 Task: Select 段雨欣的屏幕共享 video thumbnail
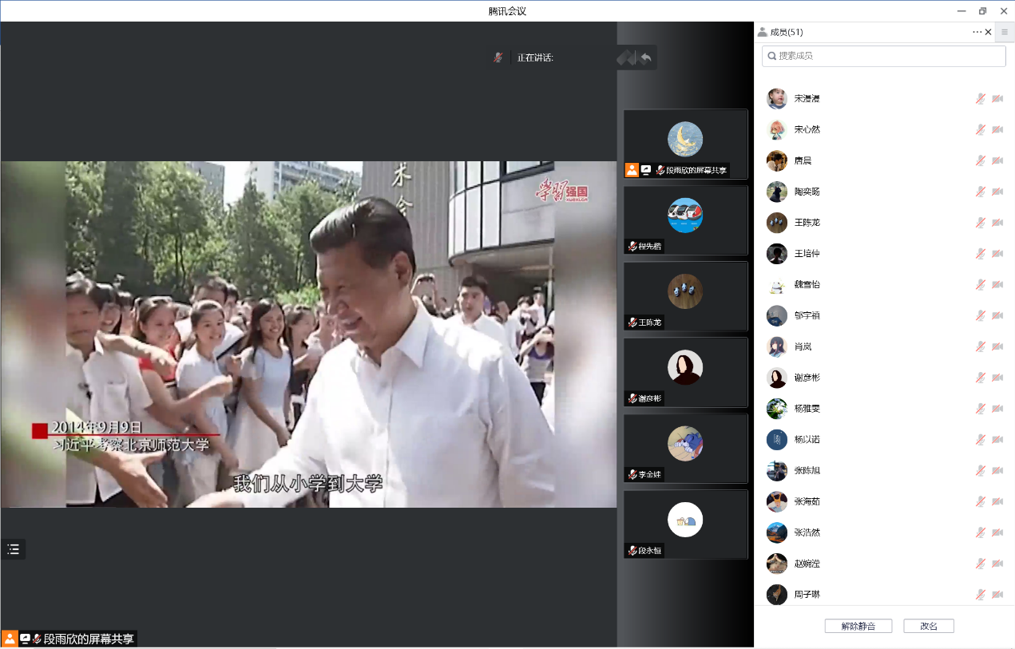(x=685, y=144)
